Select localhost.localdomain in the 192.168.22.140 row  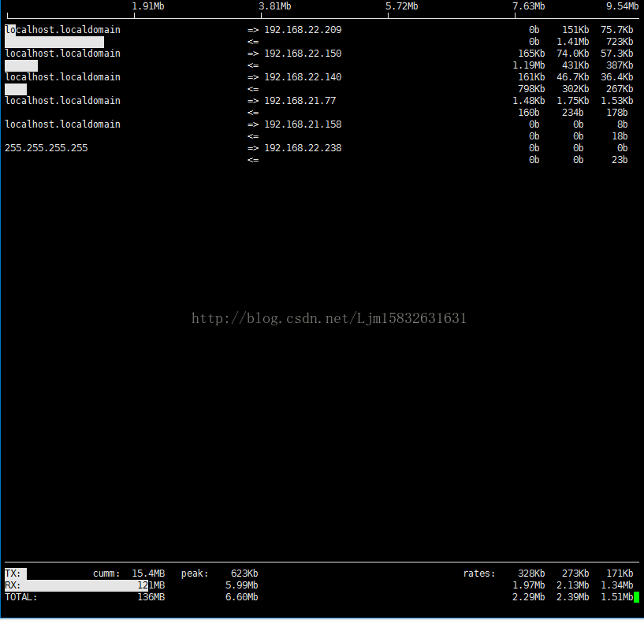(62, 77)
